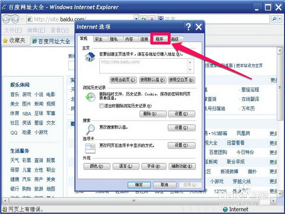
Task: Click the horizontal scrollbar right arrow
Action: 273,201
